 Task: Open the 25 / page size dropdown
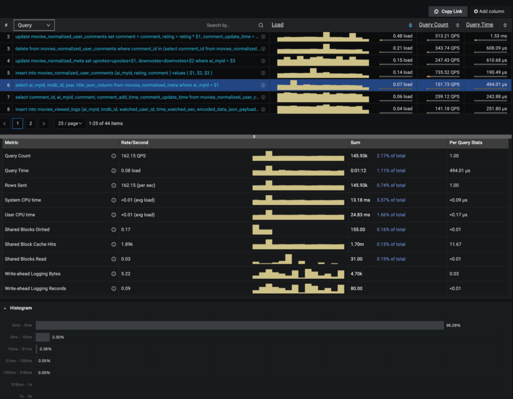pos(70,123)
